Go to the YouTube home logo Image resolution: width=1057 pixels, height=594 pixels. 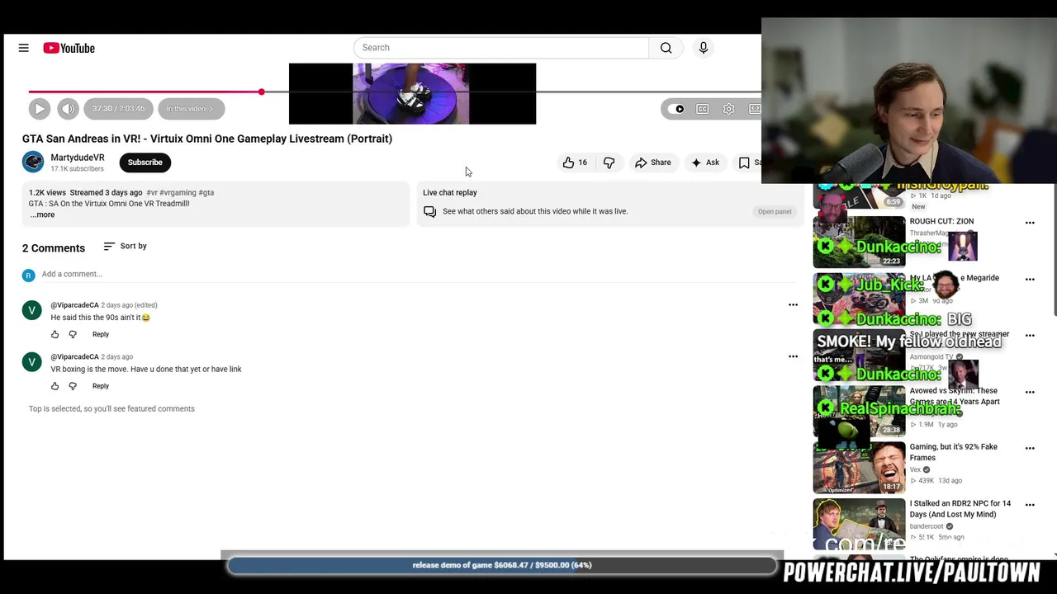click(x=69, y=48)
